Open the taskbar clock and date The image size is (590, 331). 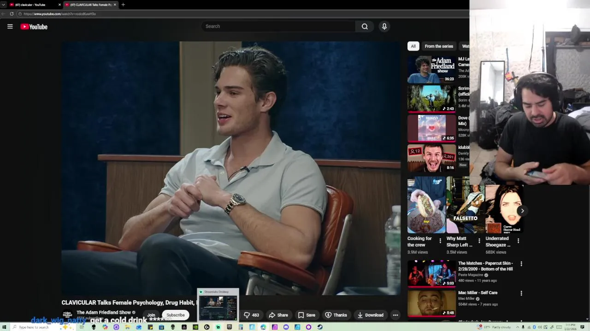tap(570, 327)
